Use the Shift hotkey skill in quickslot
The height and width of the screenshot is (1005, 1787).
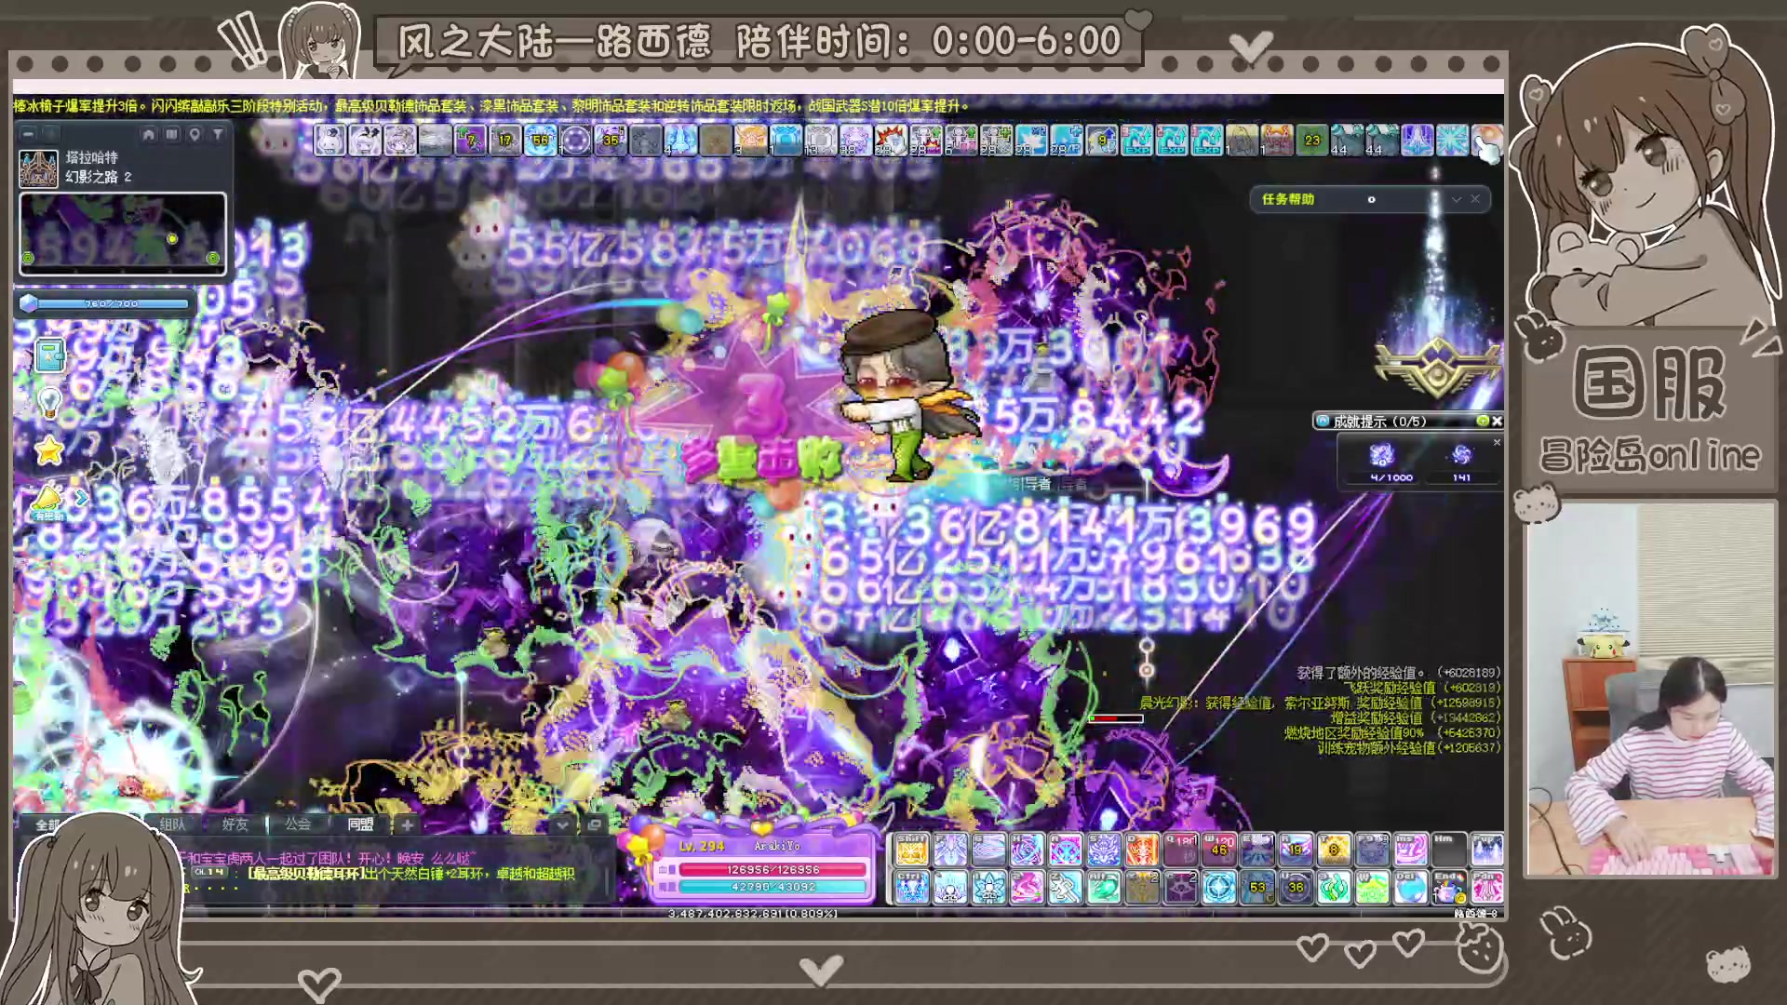coord(912,850)
